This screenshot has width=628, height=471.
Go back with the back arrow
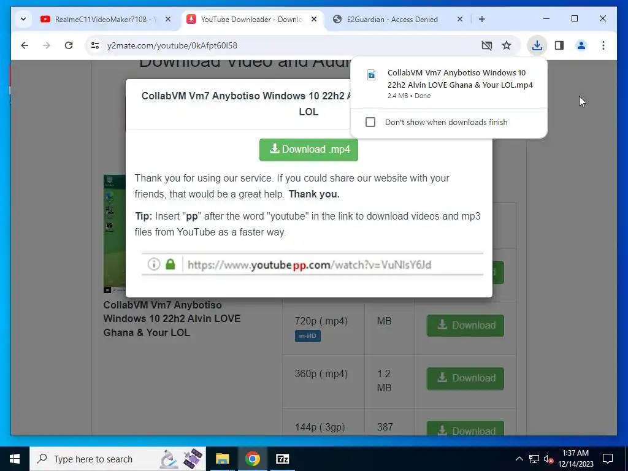25,45
